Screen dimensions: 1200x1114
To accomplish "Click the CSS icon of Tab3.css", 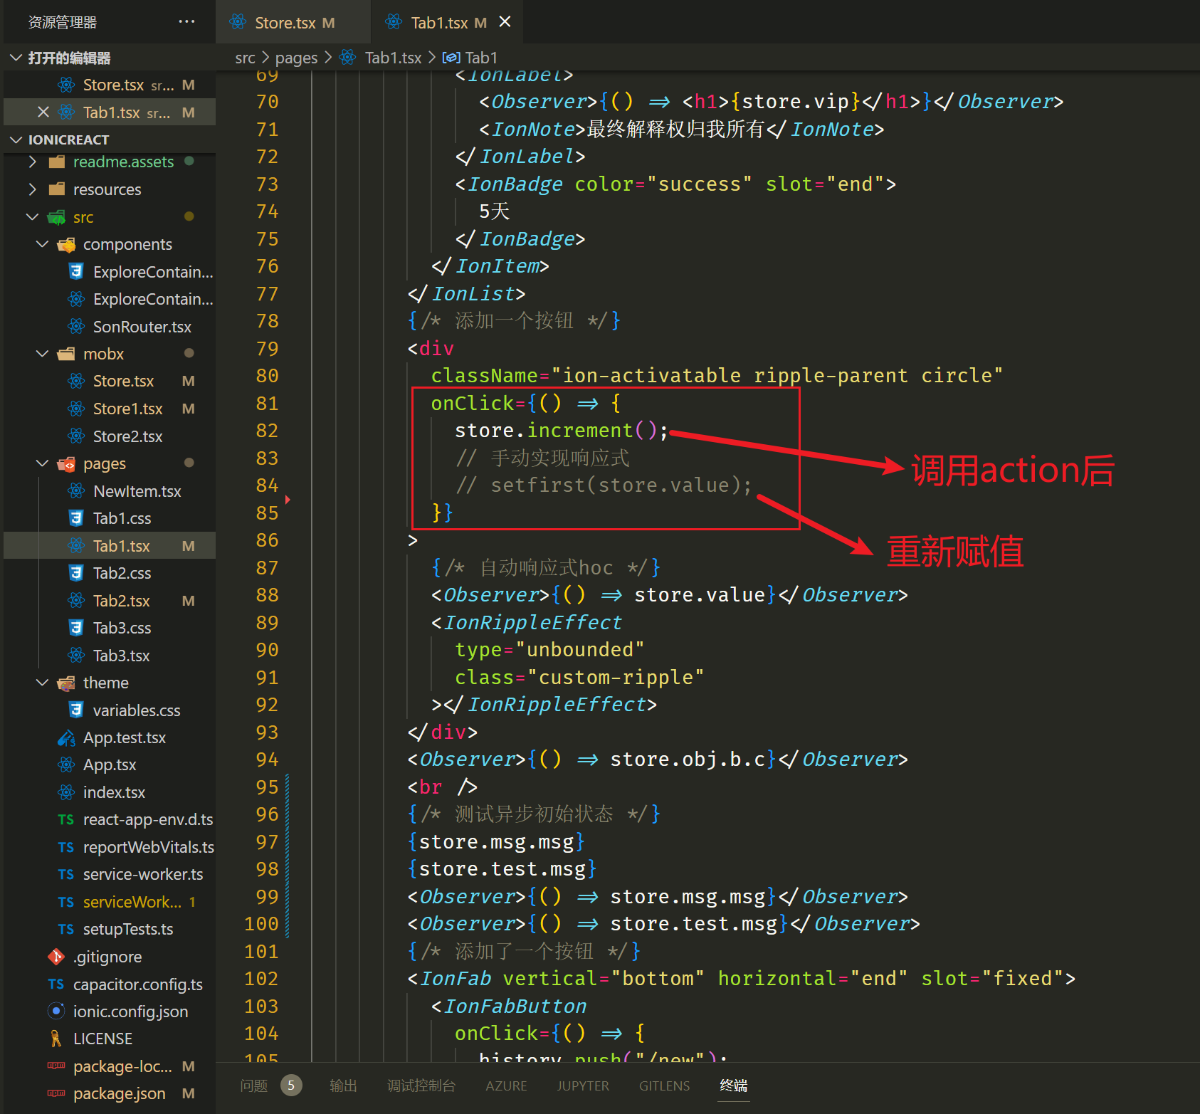I will [76, 628].
